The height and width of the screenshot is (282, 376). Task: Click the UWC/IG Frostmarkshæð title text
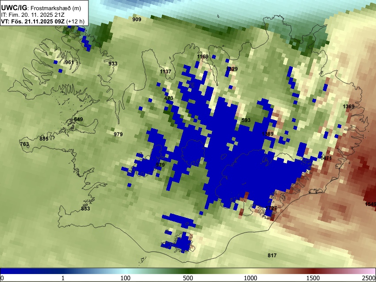click(x=41, y=8)
